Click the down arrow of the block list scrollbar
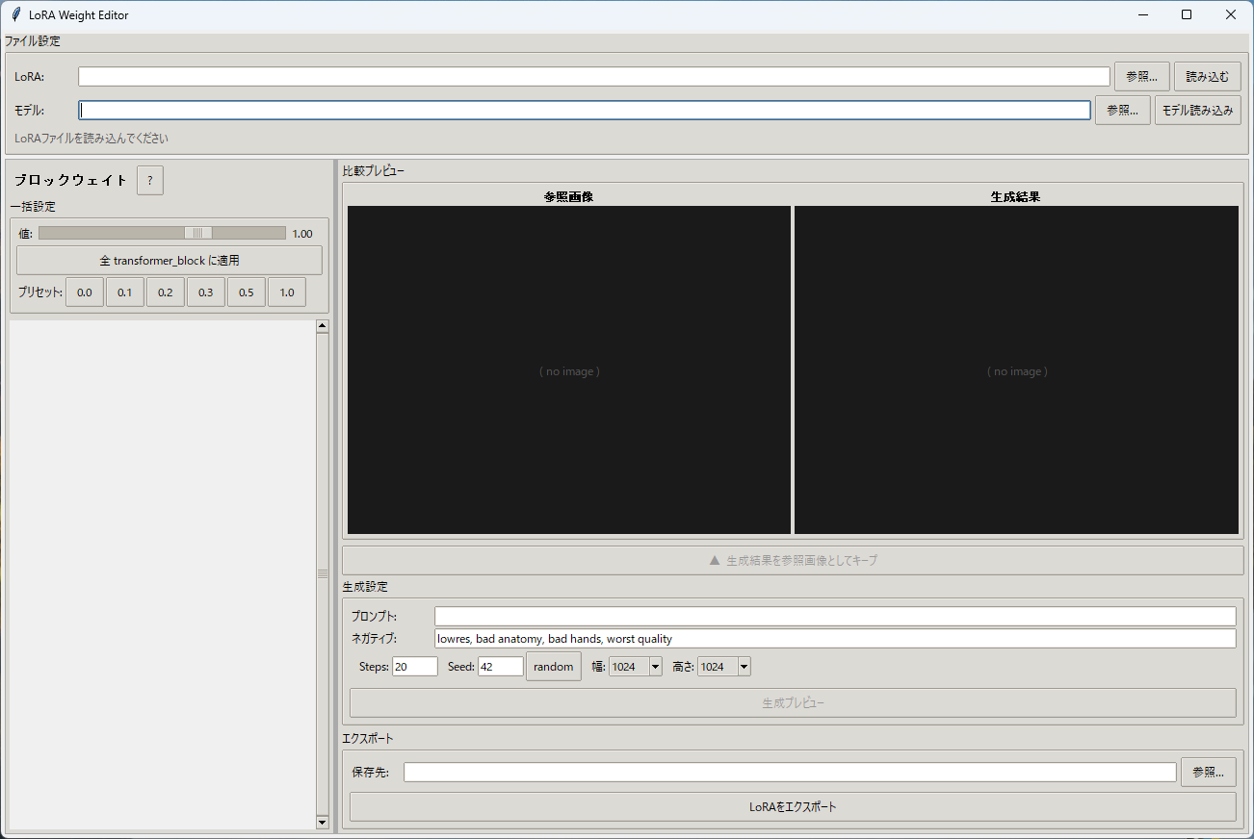1254x839 pixels. tap(322, 823)
